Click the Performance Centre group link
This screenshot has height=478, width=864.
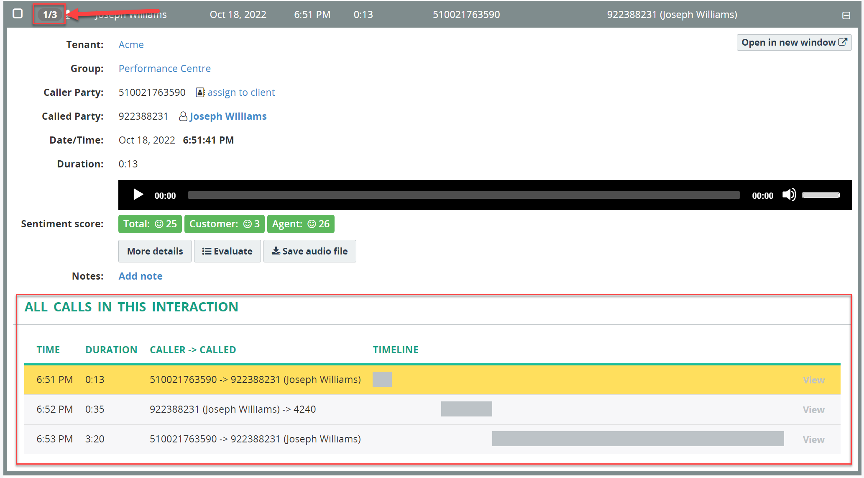pos(165,68)
